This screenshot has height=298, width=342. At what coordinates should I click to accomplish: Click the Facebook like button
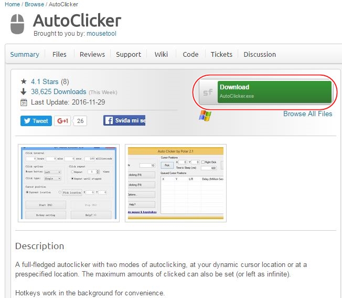(124, 120)
